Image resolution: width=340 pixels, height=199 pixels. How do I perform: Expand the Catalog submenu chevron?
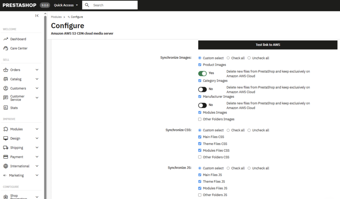[37, 79]
